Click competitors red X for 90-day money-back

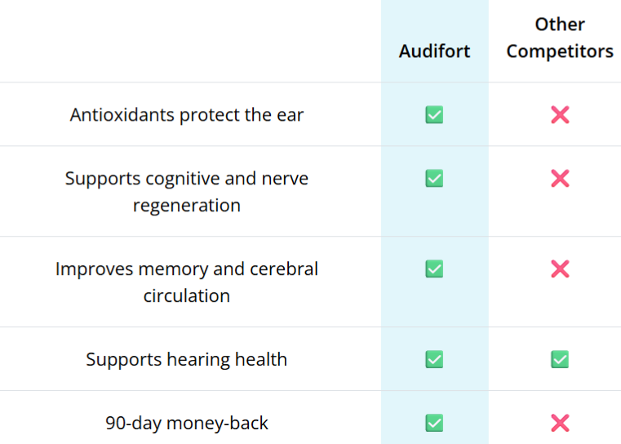[560, 423]
